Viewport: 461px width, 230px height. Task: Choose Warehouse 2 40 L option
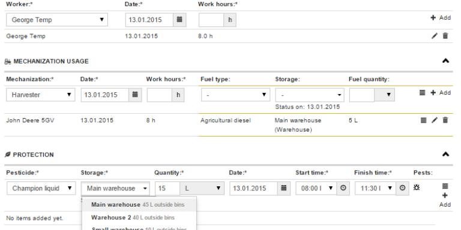[x=139, y=217]
